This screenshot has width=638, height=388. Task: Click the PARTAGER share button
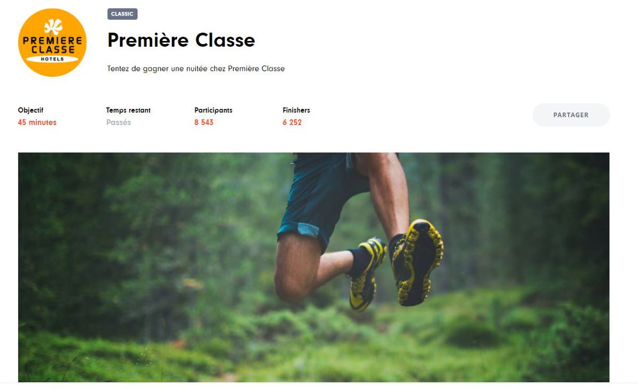[571, 115]
